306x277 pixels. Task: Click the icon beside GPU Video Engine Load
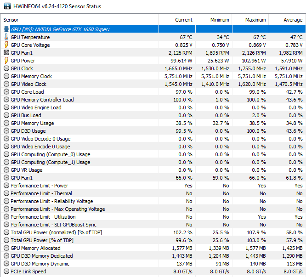[x=6, y=107]
